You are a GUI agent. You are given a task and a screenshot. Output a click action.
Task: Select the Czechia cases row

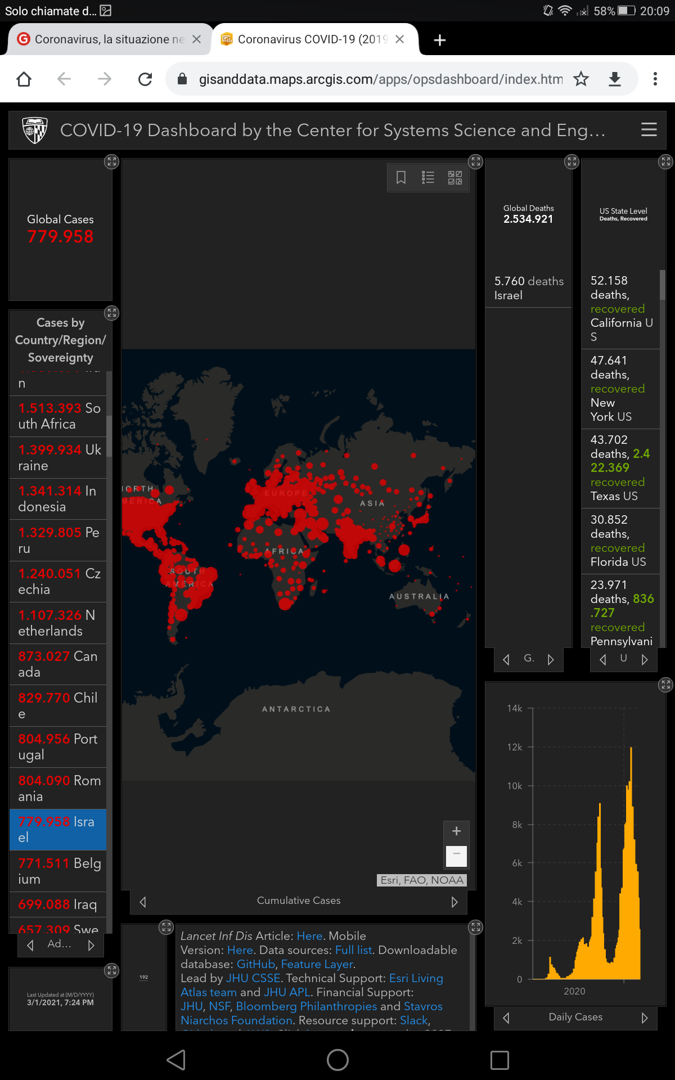(x=58, y=582)
